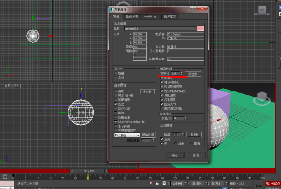Toggle the 自动关键点 Auto Key button

coord(273,183)
